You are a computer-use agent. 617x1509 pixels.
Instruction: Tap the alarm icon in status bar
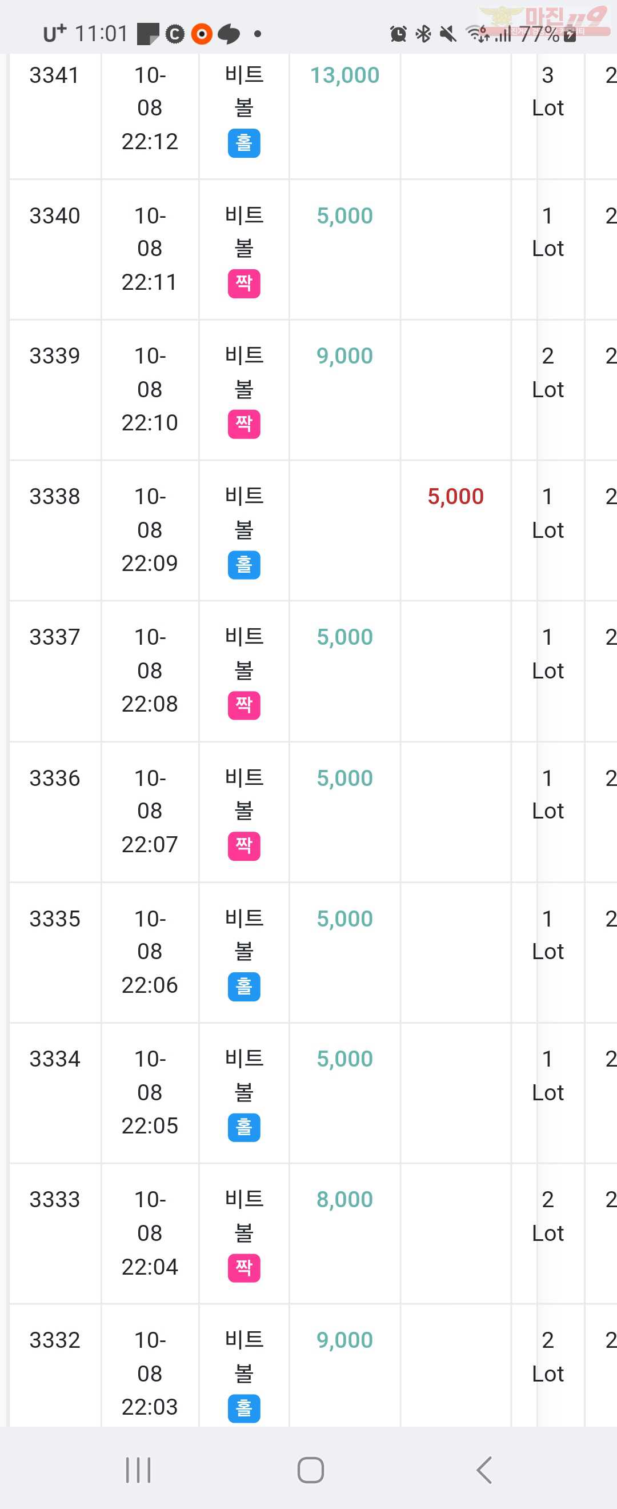398,34
